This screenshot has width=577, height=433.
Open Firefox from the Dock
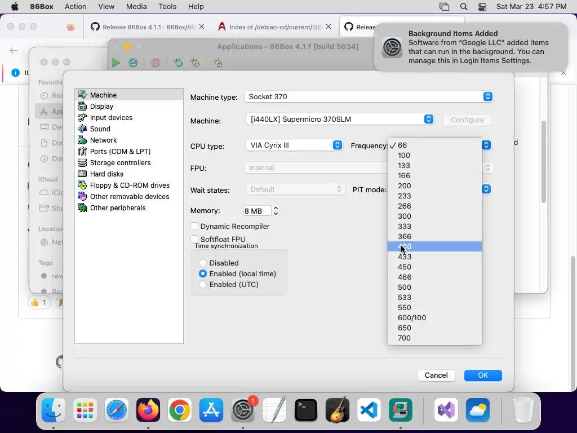(x=148, y=410)
